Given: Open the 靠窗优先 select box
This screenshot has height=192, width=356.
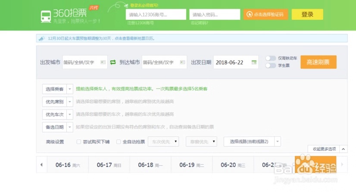Looking at the screenshot, I should click(201, 142).
